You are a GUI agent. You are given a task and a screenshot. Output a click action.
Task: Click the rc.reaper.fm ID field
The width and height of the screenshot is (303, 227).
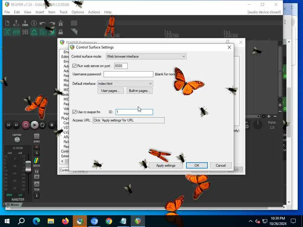pyautogui.click(x=134, y=112)
